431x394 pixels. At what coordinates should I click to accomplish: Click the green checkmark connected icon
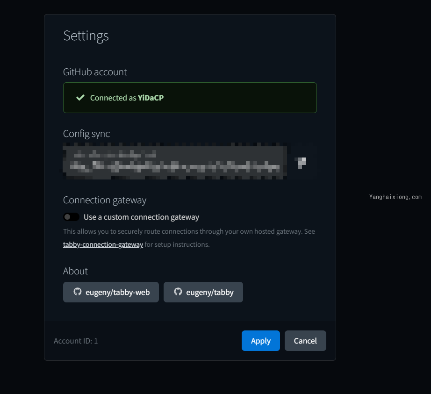[x=80, y=98]
